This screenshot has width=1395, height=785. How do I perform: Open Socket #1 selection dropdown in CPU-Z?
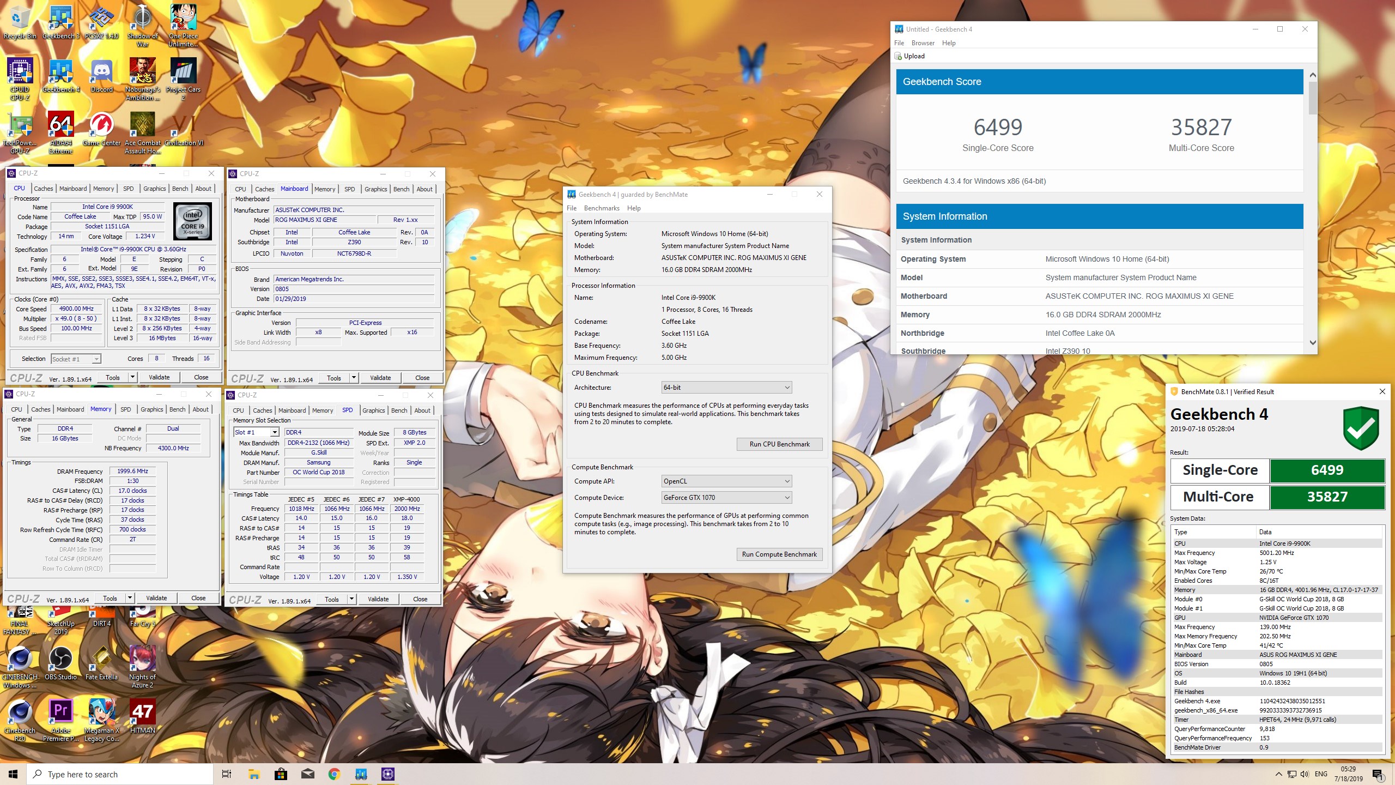pos(76,359)
